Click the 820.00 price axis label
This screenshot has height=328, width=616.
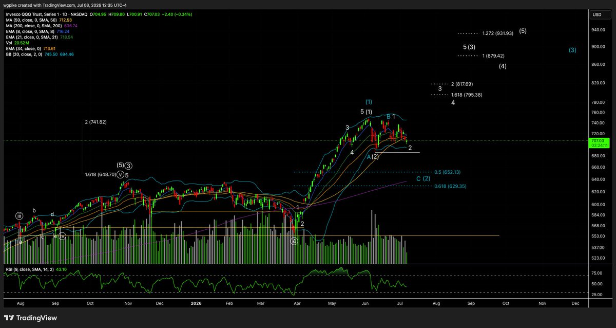click(597, 83)
